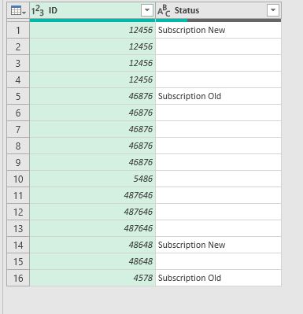Click ID cell 5486 in row 10
This screenshot has width=303, height=314.
pyautogui.click(x=93, y=179)
